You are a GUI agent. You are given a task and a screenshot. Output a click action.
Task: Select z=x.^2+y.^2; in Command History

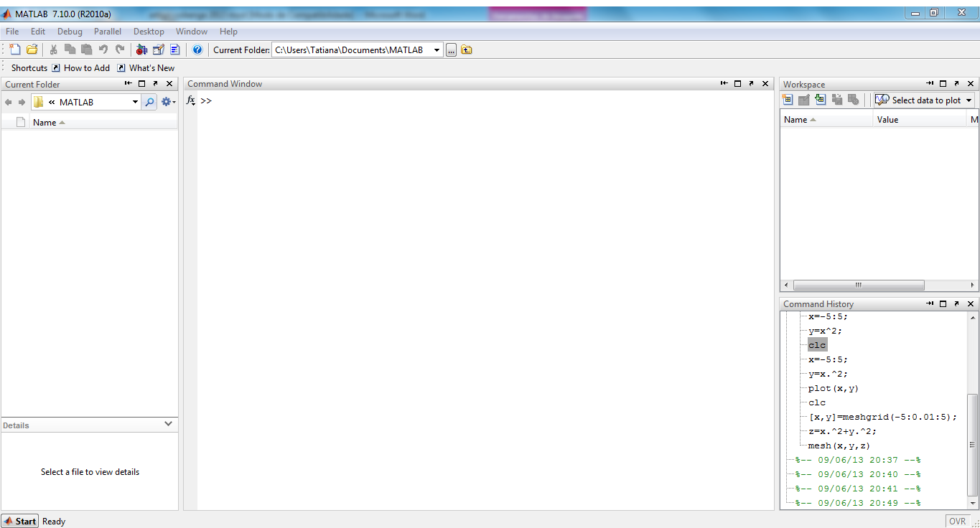coord(842,431)
